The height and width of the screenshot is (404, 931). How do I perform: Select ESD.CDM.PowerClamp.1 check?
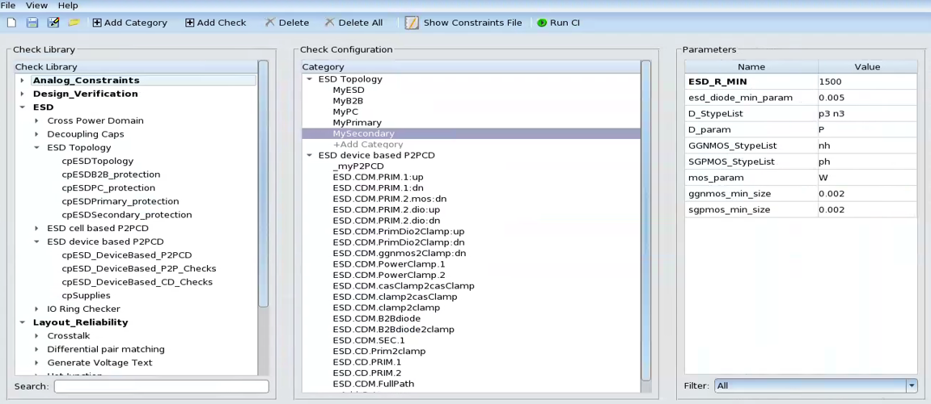pos(389,264)
